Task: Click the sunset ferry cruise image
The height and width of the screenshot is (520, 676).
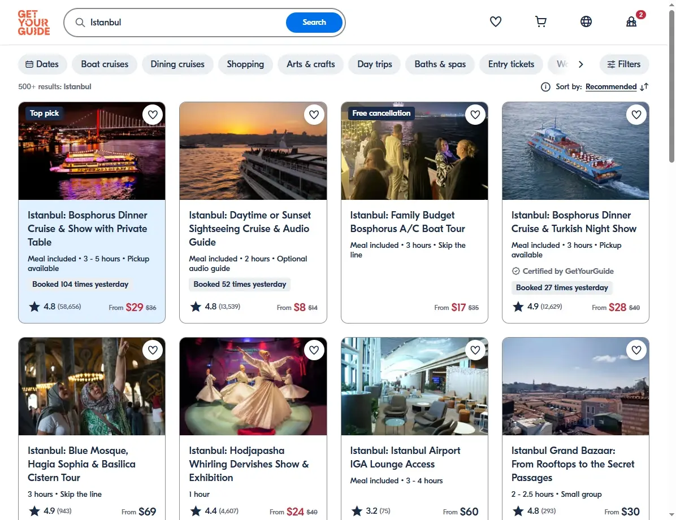Action: click(253, 151)
